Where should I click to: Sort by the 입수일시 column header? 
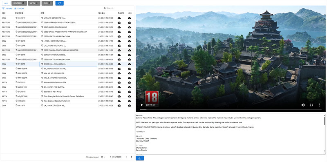[x=102, y=13]
